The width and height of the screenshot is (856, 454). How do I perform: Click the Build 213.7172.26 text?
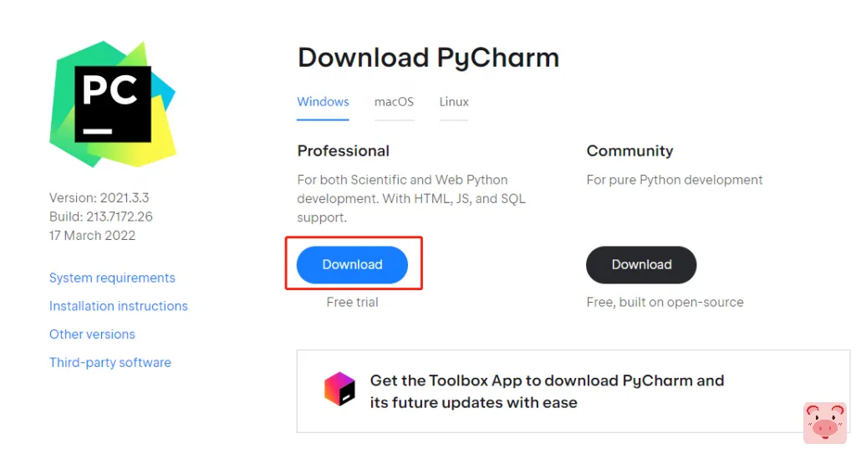pyautogui.click(x=101, y=217)
